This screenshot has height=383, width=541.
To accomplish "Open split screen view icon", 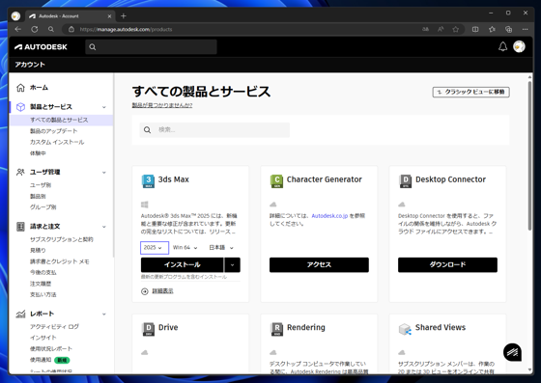I will tap(475, 29).
